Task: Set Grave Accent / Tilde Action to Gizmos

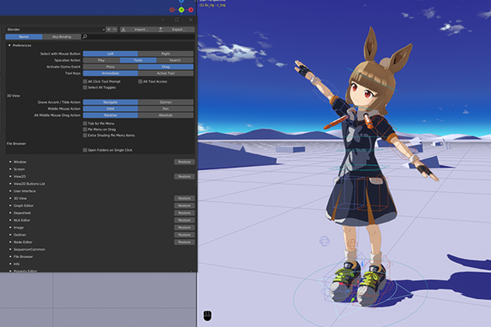Action: (166, 102)
